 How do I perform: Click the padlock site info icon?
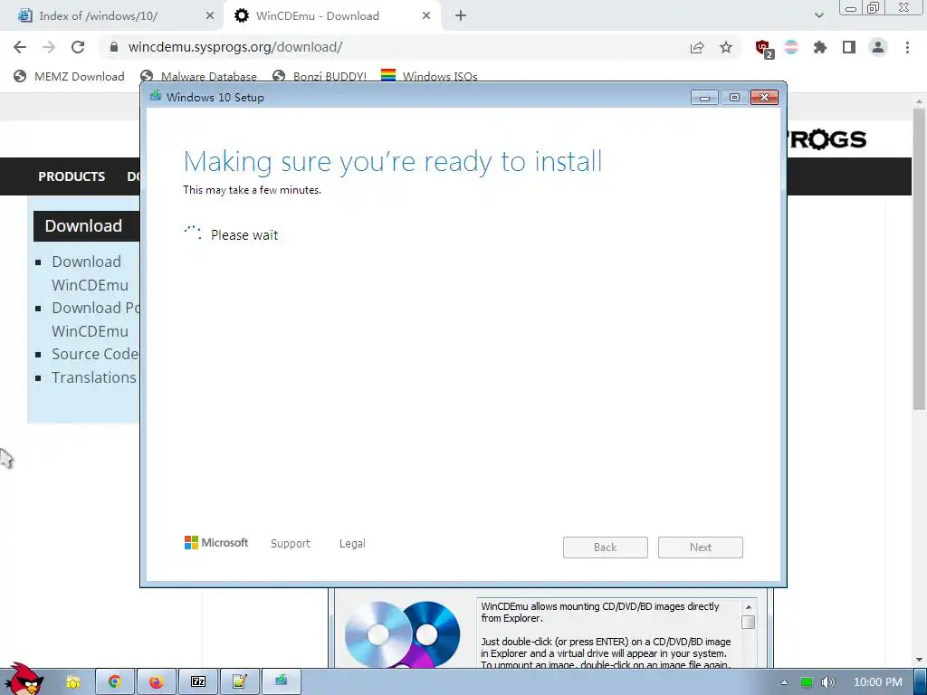pyautogui.click(x=114, y=47)
